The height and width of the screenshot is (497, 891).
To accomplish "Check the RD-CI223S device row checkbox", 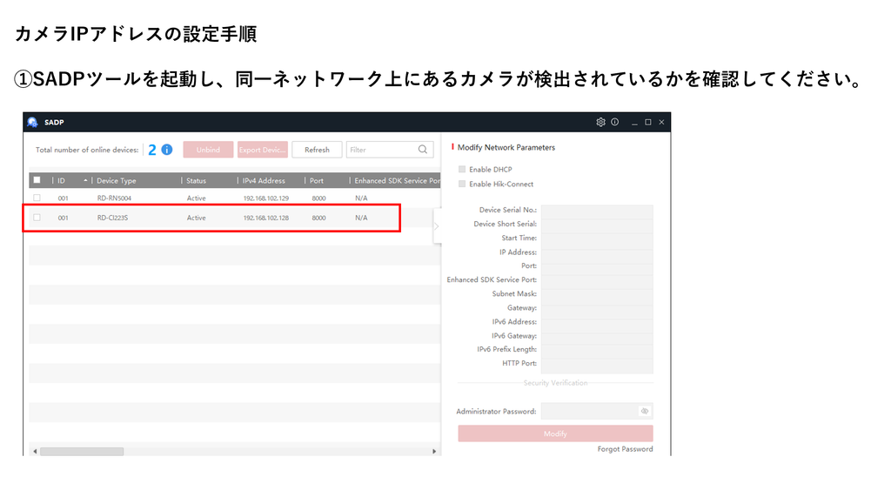I will pyautogui.click(x=37, y=218).
